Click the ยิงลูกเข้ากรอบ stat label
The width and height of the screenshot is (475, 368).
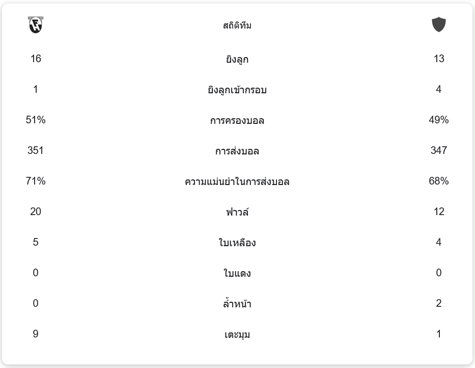(237, 90)
